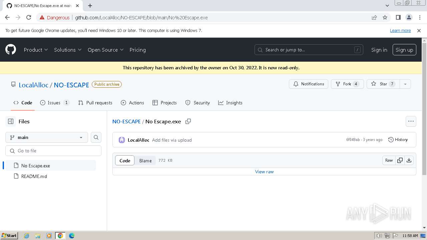Click the Notifications button

click(x=309, y=84)
